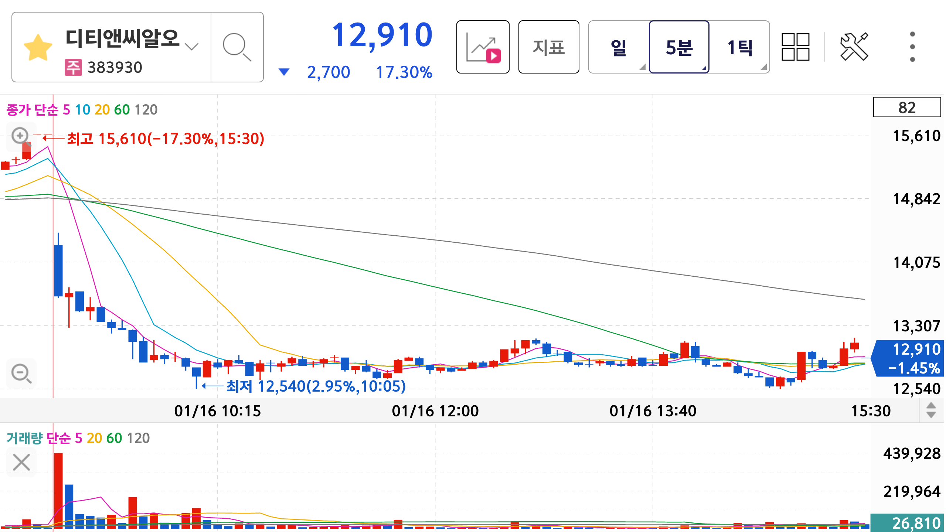The image size is (946, 532).
Task: Tap the 13,307 price axis label
Action: pyautogui.click(x=917, y=326)
